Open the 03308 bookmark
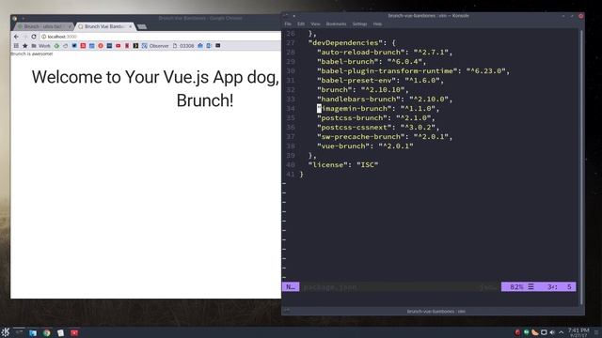 [183, 46]
